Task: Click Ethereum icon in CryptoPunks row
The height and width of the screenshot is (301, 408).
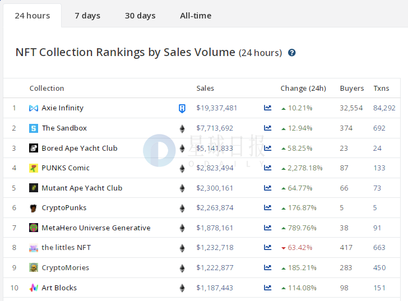Action: (182, 208)
